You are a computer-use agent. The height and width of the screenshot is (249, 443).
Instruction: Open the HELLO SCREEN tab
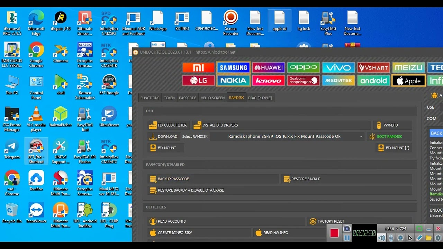point(213,98)
